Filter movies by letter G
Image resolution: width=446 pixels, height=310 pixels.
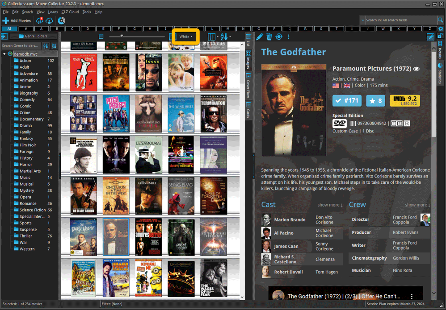135,29
